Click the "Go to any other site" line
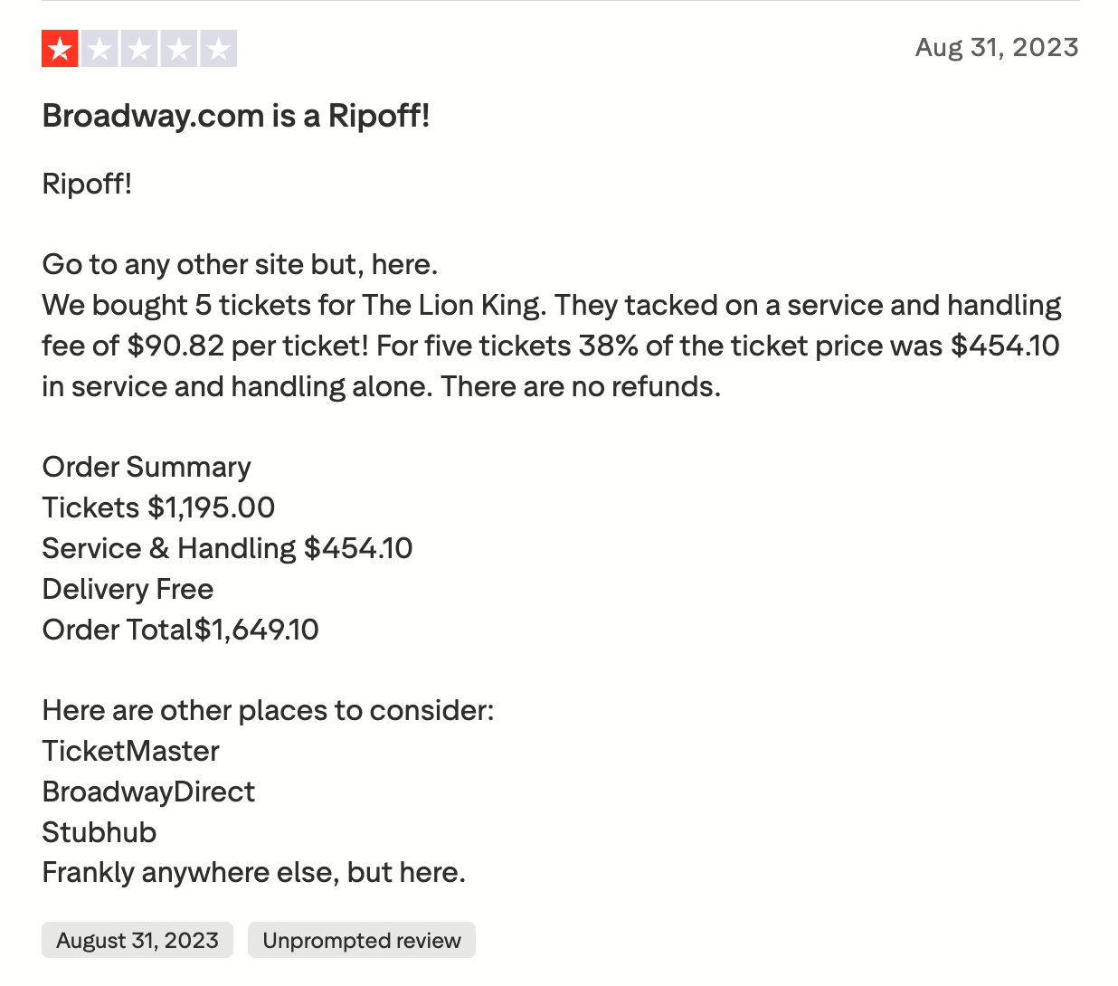 [240, 264]
